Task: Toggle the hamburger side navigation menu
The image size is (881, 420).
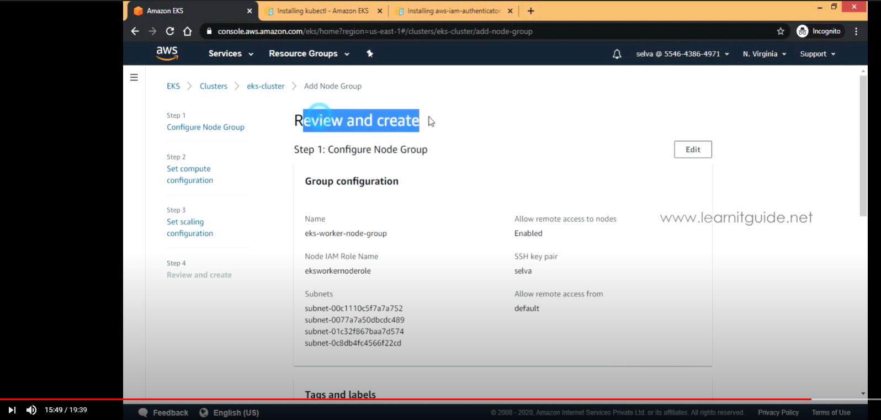Action: (134, 77)
